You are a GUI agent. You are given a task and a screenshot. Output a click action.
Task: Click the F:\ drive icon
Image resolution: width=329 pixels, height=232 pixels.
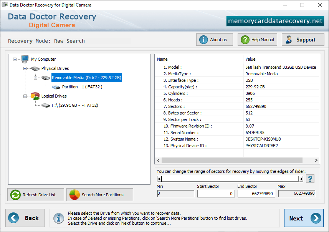[x=46, y=105]
